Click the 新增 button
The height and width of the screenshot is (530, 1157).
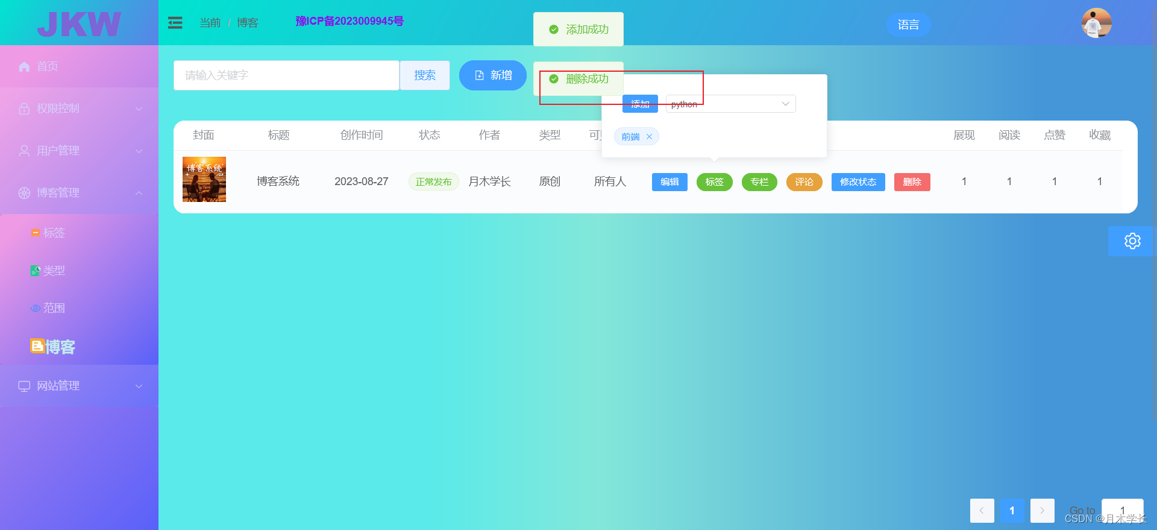click(x=493, y=75)
